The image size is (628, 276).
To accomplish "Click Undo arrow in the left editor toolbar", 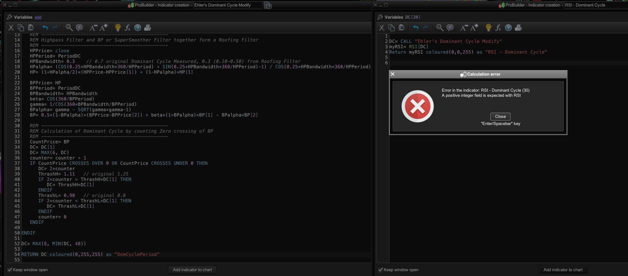I will pos(45,28).
